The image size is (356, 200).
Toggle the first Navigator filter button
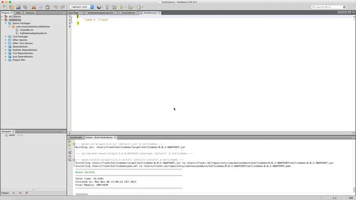[x=14, y=193]
